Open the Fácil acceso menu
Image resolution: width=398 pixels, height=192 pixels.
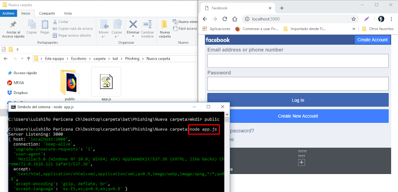[x=185, y=29]
